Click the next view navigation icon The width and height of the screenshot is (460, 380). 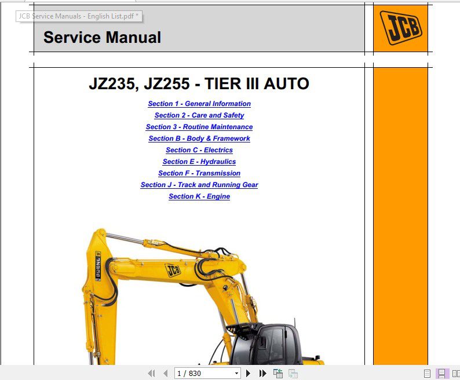293,373
